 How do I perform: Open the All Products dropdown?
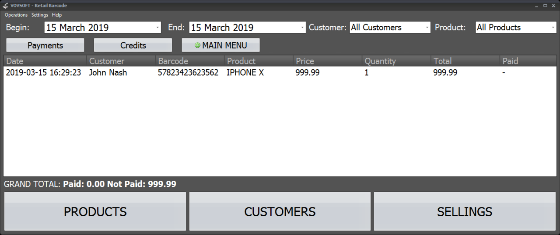point(553,28)
